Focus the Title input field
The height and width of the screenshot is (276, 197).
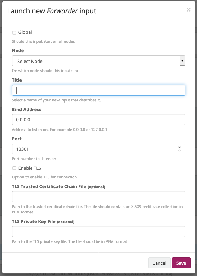click(98, 90)
